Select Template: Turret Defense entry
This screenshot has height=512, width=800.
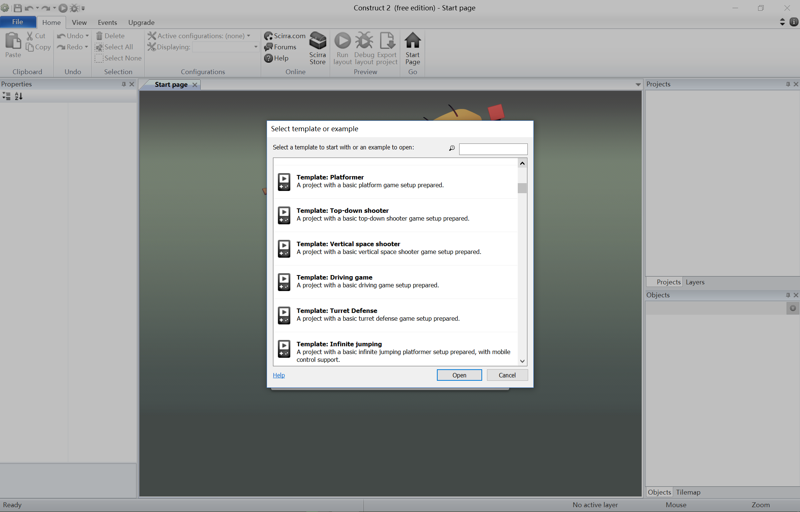395,315
